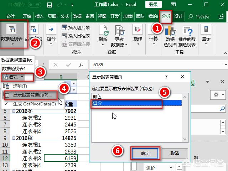Click the formula bar cancel X icon

point(56,65)
